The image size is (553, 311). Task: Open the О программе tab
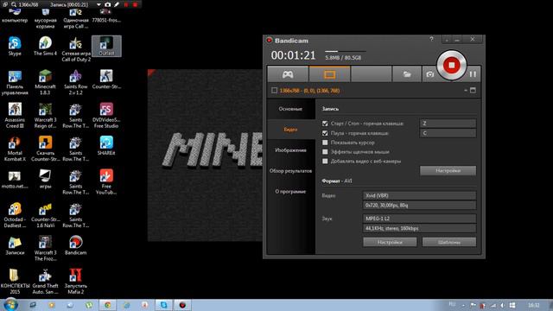pyautogui.click(x=290, y=192)
